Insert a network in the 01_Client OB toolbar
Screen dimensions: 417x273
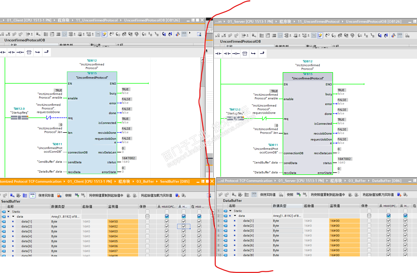point(2,34)
